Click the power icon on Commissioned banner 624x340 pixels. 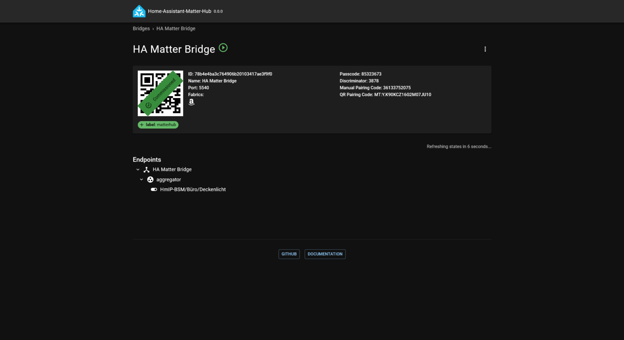tap(149, 105)
